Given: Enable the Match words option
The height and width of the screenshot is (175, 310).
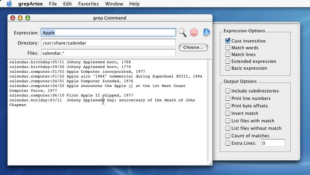Looking at the screenshot, I should [x=228, y=48].
